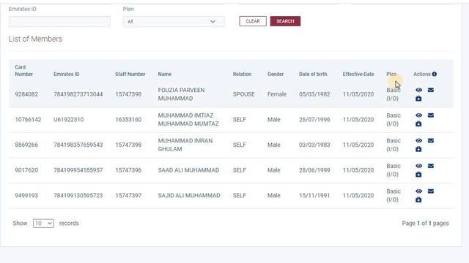Click envelope icon in Saad Ali Muhammad row

pyautogui.click(x=431, y=166)
